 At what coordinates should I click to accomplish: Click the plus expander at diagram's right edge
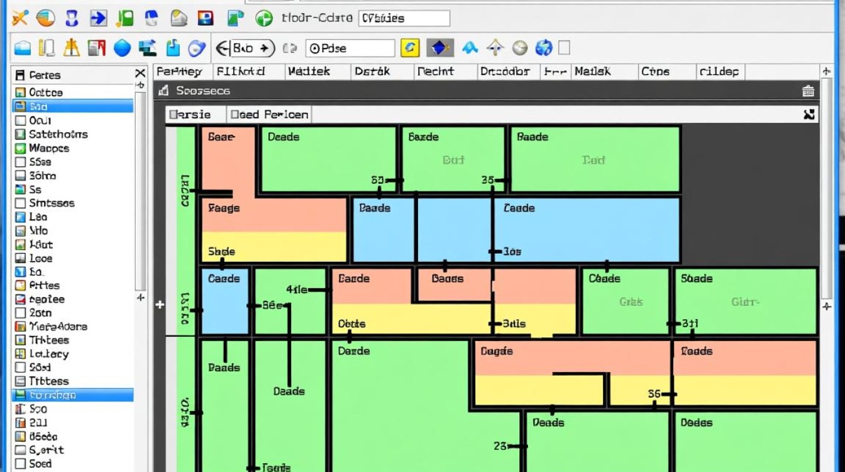[826, 306]
